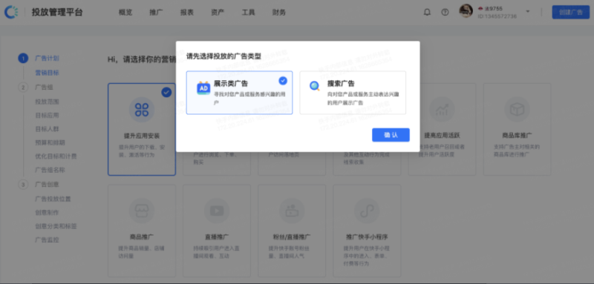The height and width of the screenshot is (284, 594).
Task: Click the platform logo icon at top-left
Action: click(11, 12)
